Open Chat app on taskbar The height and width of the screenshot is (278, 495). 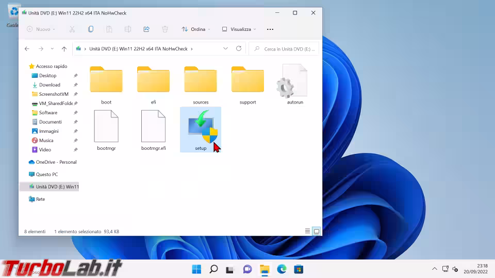point(247,269)
